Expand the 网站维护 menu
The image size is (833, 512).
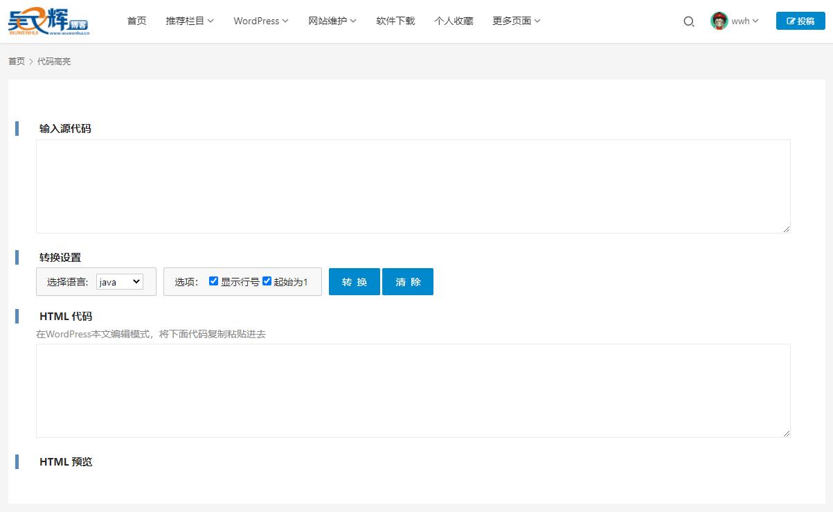pyautogui.click(x=332, y=21)
